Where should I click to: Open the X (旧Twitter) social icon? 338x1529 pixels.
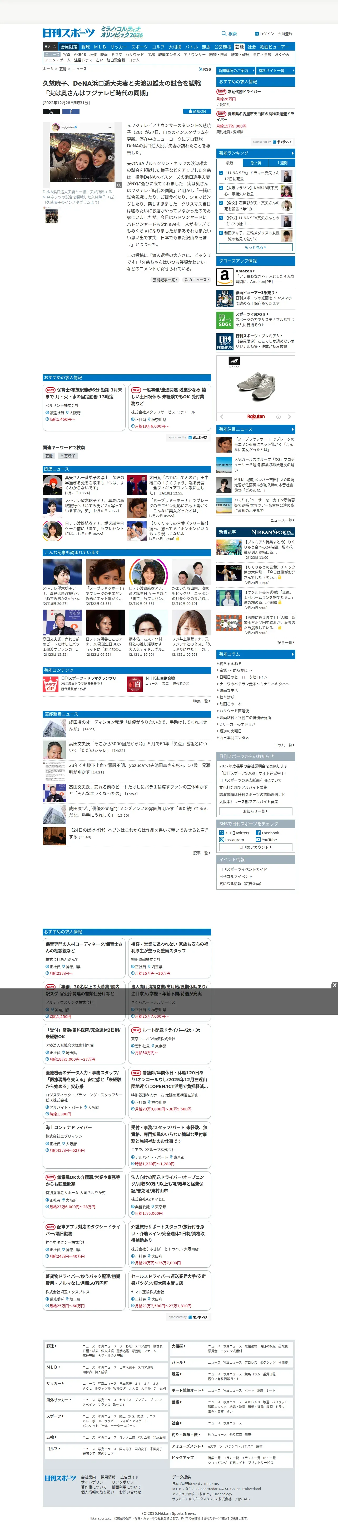click(x=221, y=833)
